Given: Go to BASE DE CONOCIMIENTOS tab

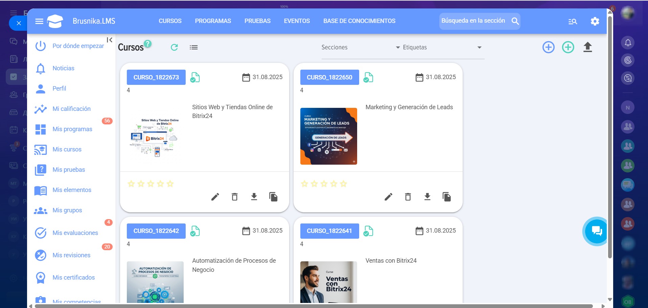Looking at the screenshot, I should 359,21.
